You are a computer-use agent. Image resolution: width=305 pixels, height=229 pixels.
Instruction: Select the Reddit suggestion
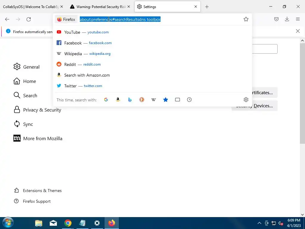click(152, 64)
